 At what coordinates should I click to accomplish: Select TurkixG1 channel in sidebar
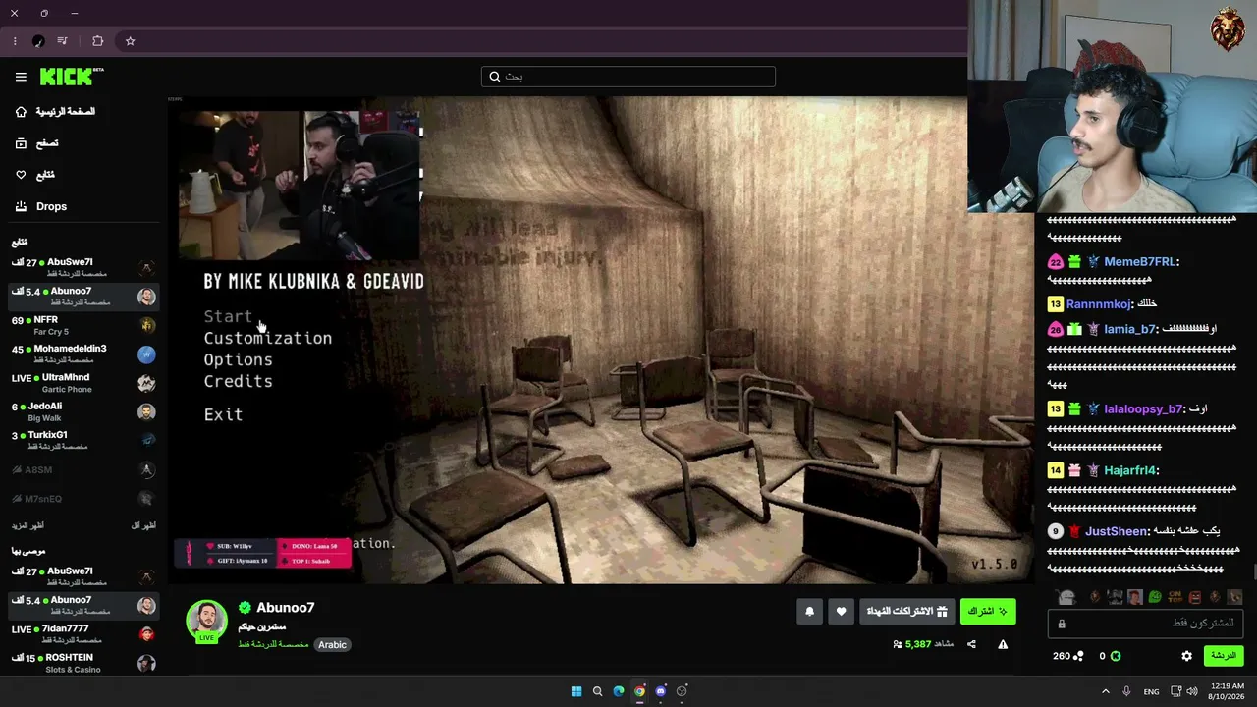coord(83,440)
